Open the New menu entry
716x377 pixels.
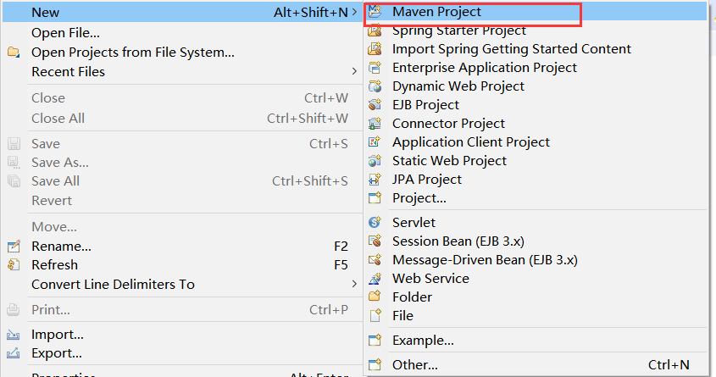182,13
